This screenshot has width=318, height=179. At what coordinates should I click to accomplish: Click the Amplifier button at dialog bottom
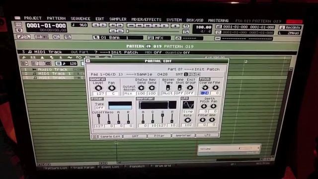pos(183,135)
